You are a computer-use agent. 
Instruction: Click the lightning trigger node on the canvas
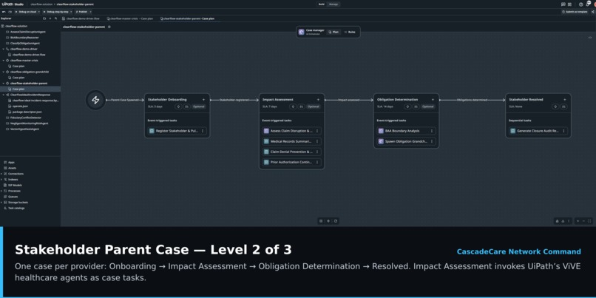(95, 100)
